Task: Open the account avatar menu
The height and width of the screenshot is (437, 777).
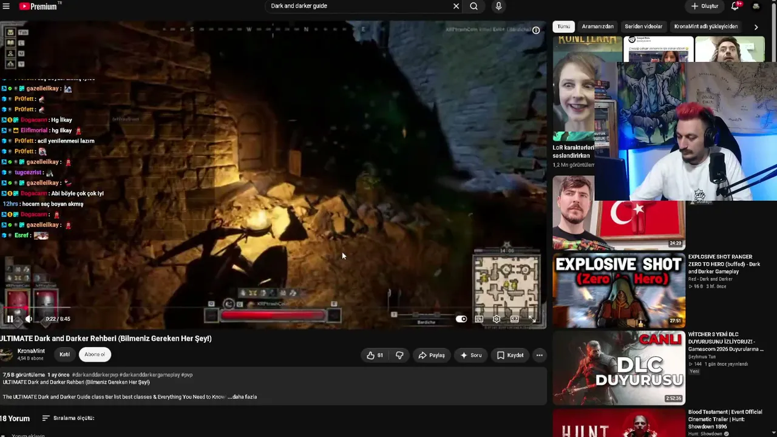Action: [756, 6]
